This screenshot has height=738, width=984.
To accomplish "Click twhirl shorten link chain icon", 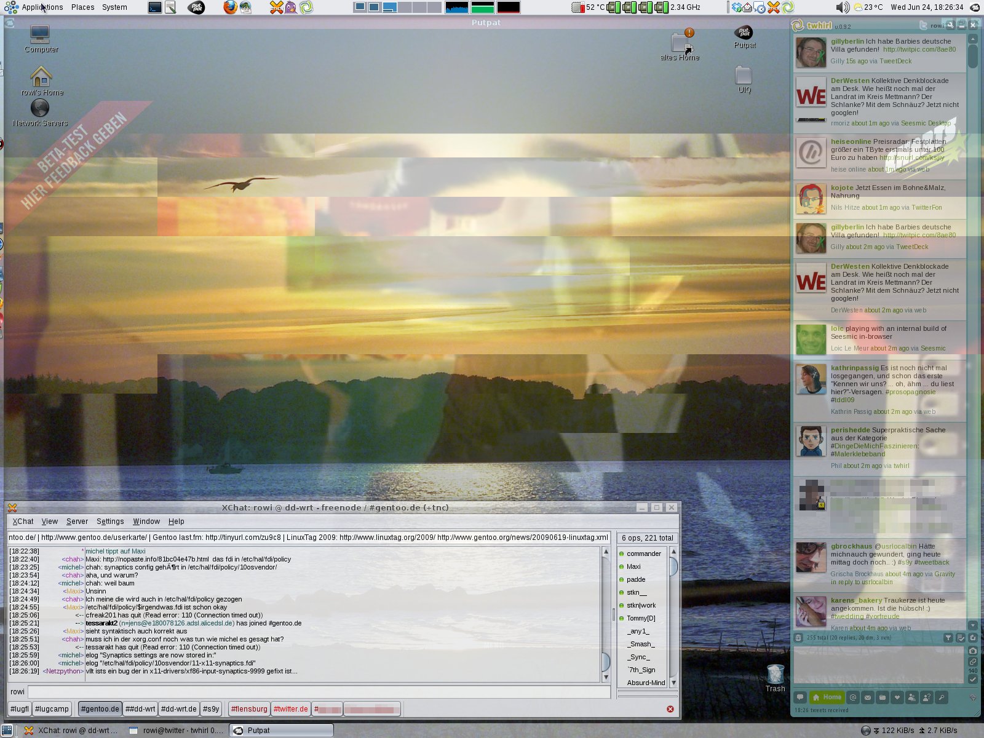I will pyautogui.click(x=973, y=662).
